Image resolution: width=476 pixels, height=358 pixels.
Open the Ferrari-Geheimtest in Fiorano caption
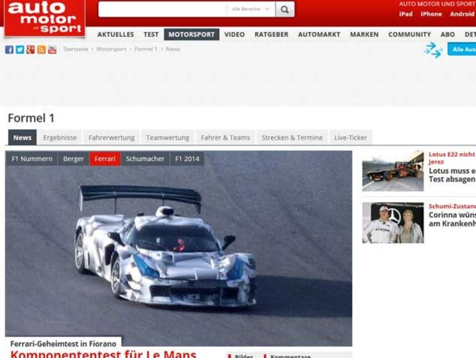(63, 344)
